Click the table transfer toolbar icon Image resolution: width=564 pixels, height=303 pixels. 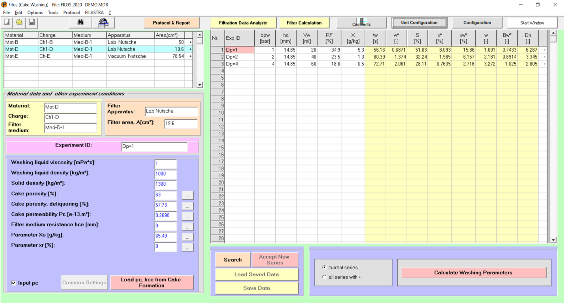tap(103, 23)
